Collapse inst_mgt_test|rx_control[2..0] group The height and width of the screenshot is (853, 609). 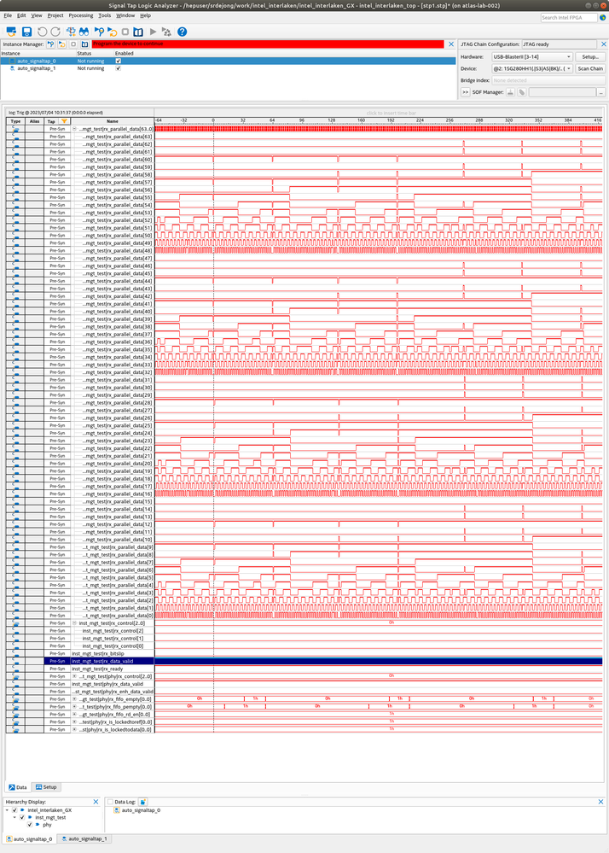74,622
